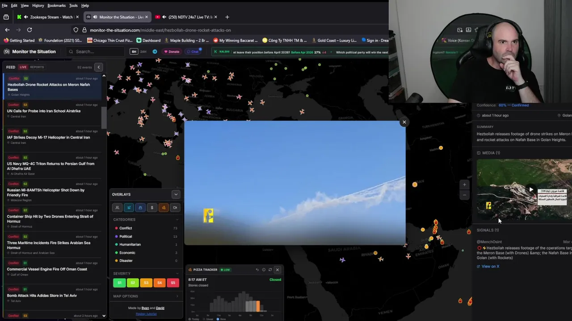Open the View on X link
The width and height of the screenshot is (572, 321).
(x=488, y=267)
